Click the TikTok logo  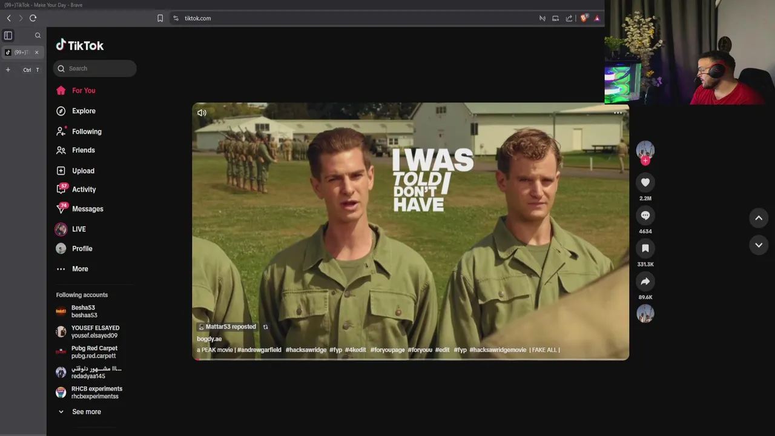(80, 45)
